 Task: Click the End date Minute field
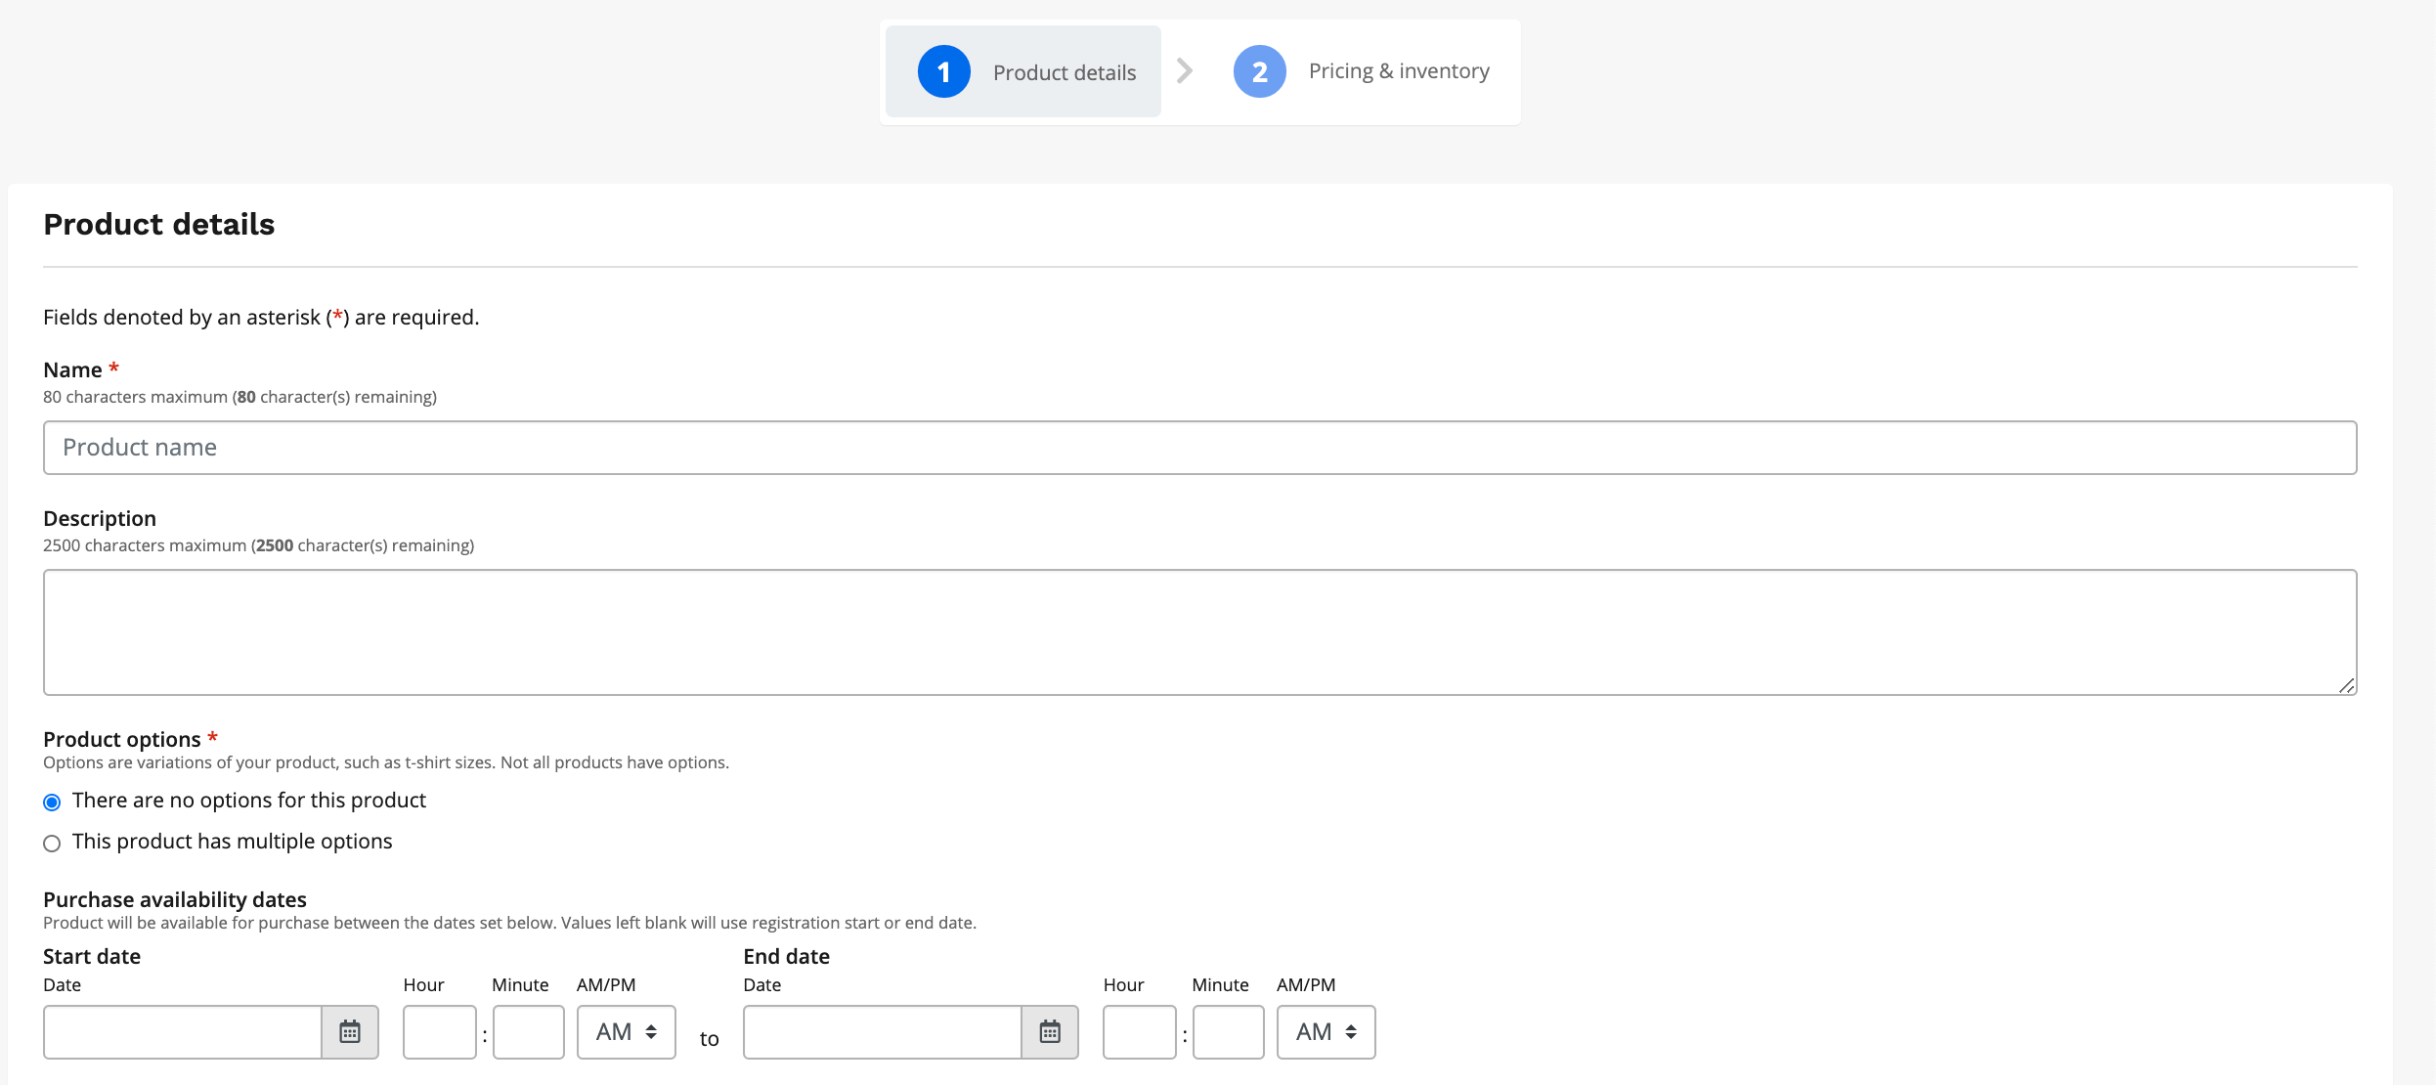tap(1229, 1032)
